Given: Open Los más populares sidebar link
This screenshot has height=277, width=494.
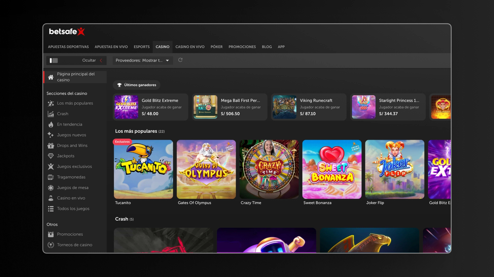Looking at the screenshot, I should [x=75, y=103].
